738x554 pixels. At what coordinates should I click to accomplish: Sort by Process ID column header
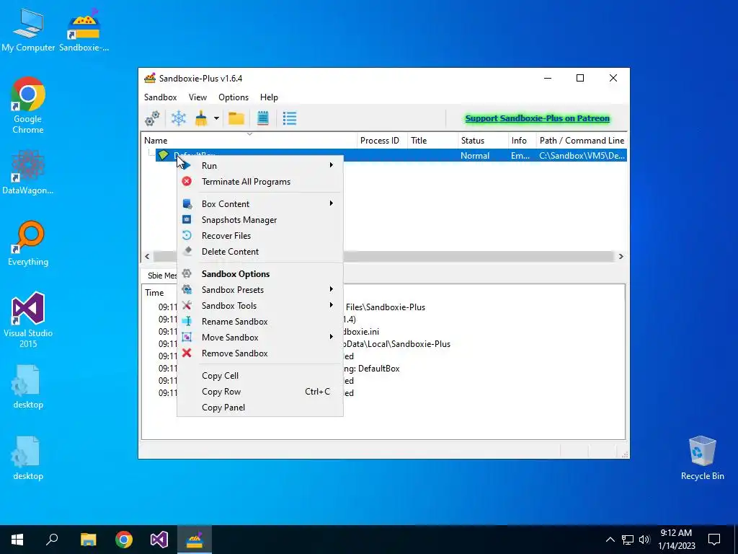(382, 141)
